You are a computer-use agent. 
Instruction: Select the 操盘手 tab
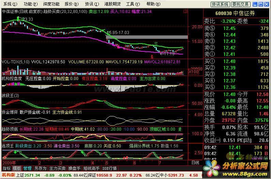click(x=74, y=168)
